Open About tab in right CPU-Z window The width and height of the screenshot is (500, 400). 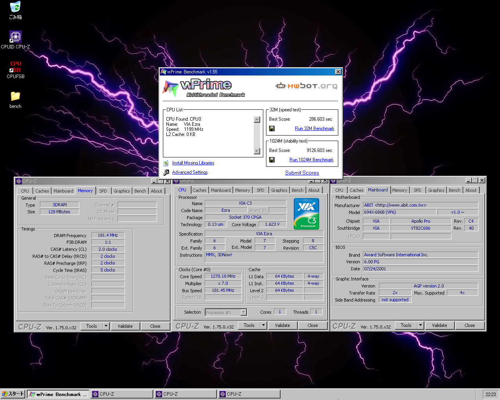click(x=471, y=190)
